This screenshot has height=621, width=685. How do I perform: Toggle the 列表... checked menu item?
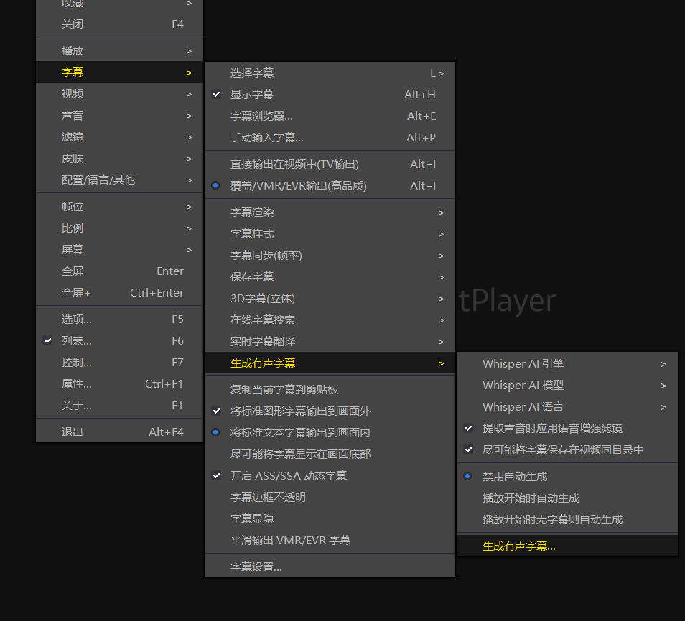point(76,341)
